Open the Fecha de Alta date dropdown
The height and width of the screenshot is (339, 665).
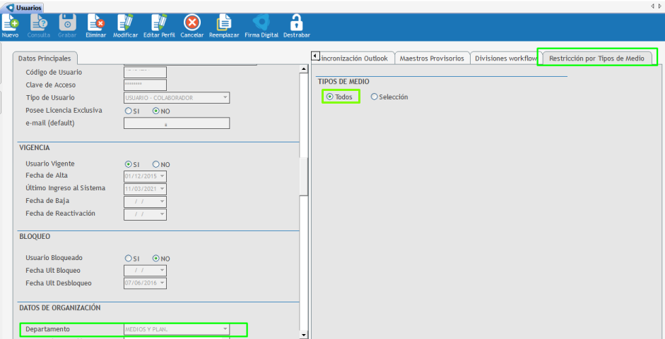pos(163,176)
